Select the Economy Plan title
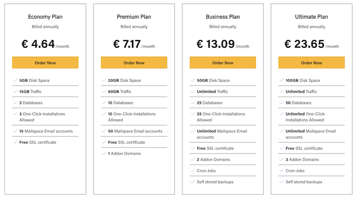356x199 pixels. point(45,17)
